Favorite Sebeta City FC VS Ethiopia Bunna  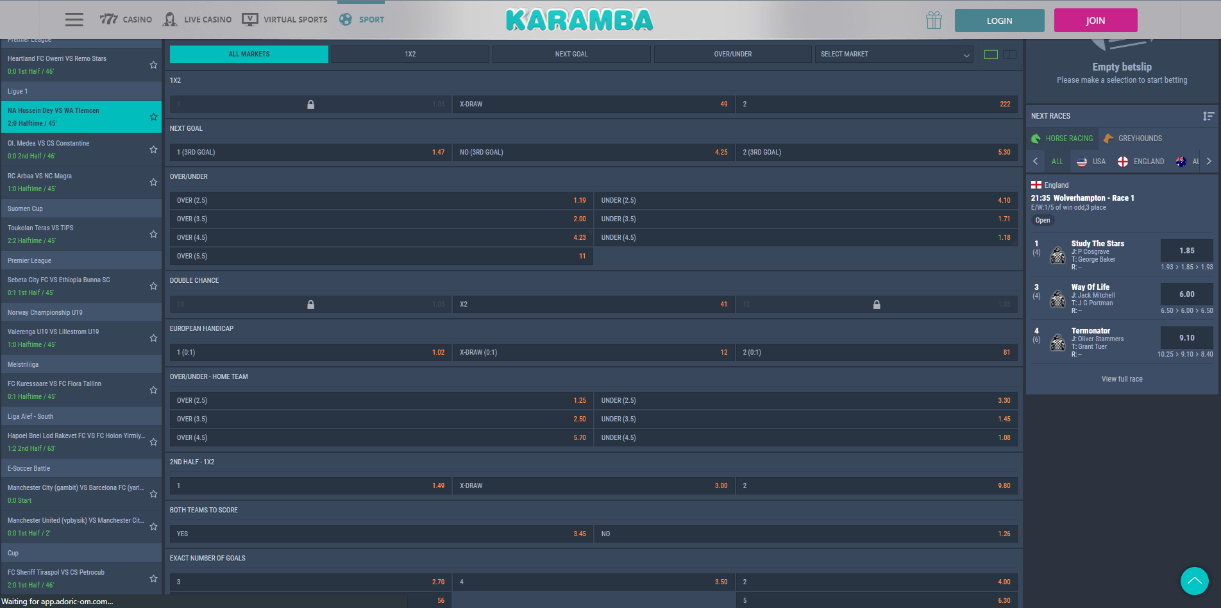click(153, 286)
